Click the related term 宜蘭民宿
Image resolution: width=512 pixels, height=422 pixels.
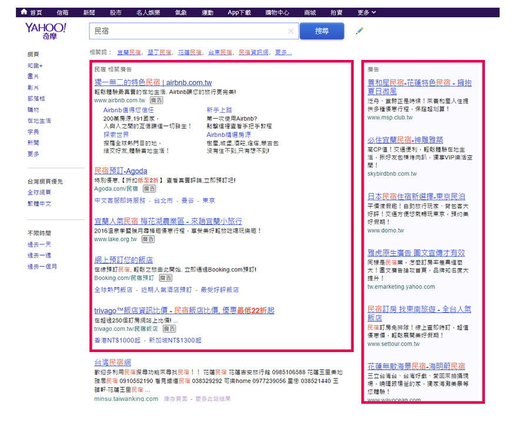[x=129, y=52]
